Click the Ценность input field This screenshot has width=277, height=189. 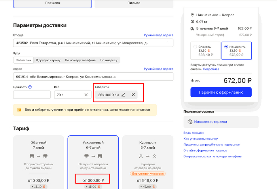(x=32, y=94)
